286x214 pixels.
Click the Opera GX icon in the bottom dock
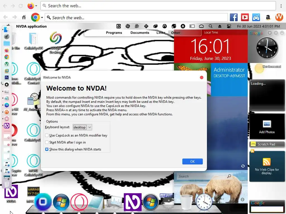coord(79,202)
